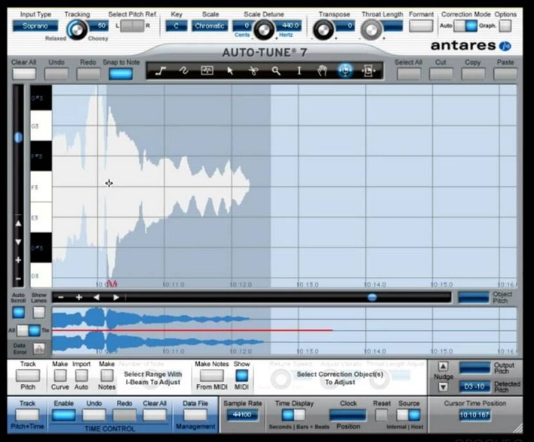534x442 pixels.
Task: Select the Curve drawing tool
Action: [183, 71]
